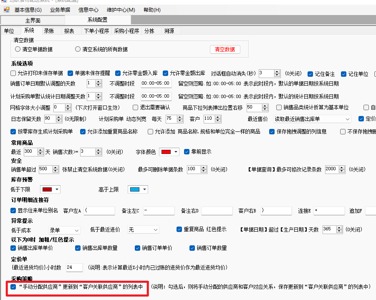Open the 维护中心(M) menu

pyautogui.click(x=121, y=10)
